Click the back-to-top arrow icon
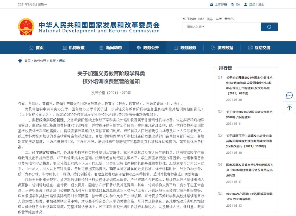The width and height of the screenshot is (296, 216). (x=289, y=107)
